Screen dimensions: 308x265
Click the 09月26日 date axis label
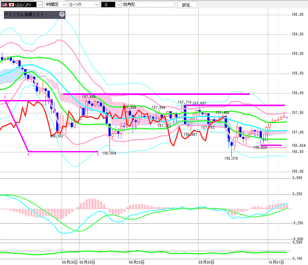[70, 262]
